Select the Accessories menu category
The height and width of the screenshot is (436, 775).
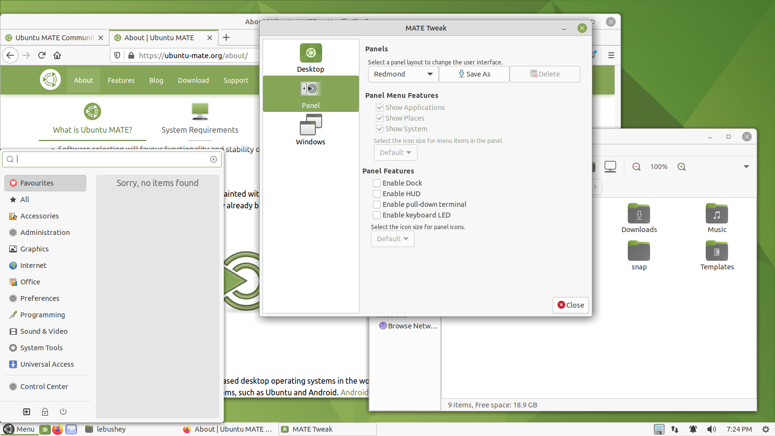pyautogui.click(x=40, y=216)
